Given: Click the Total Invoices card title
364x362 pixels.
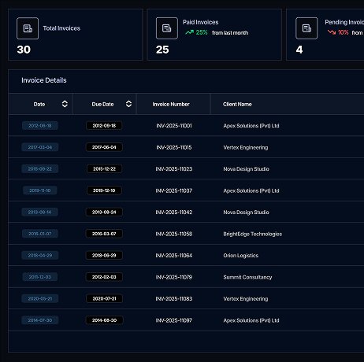Looking at the screenshot, I should click(61, 28).
